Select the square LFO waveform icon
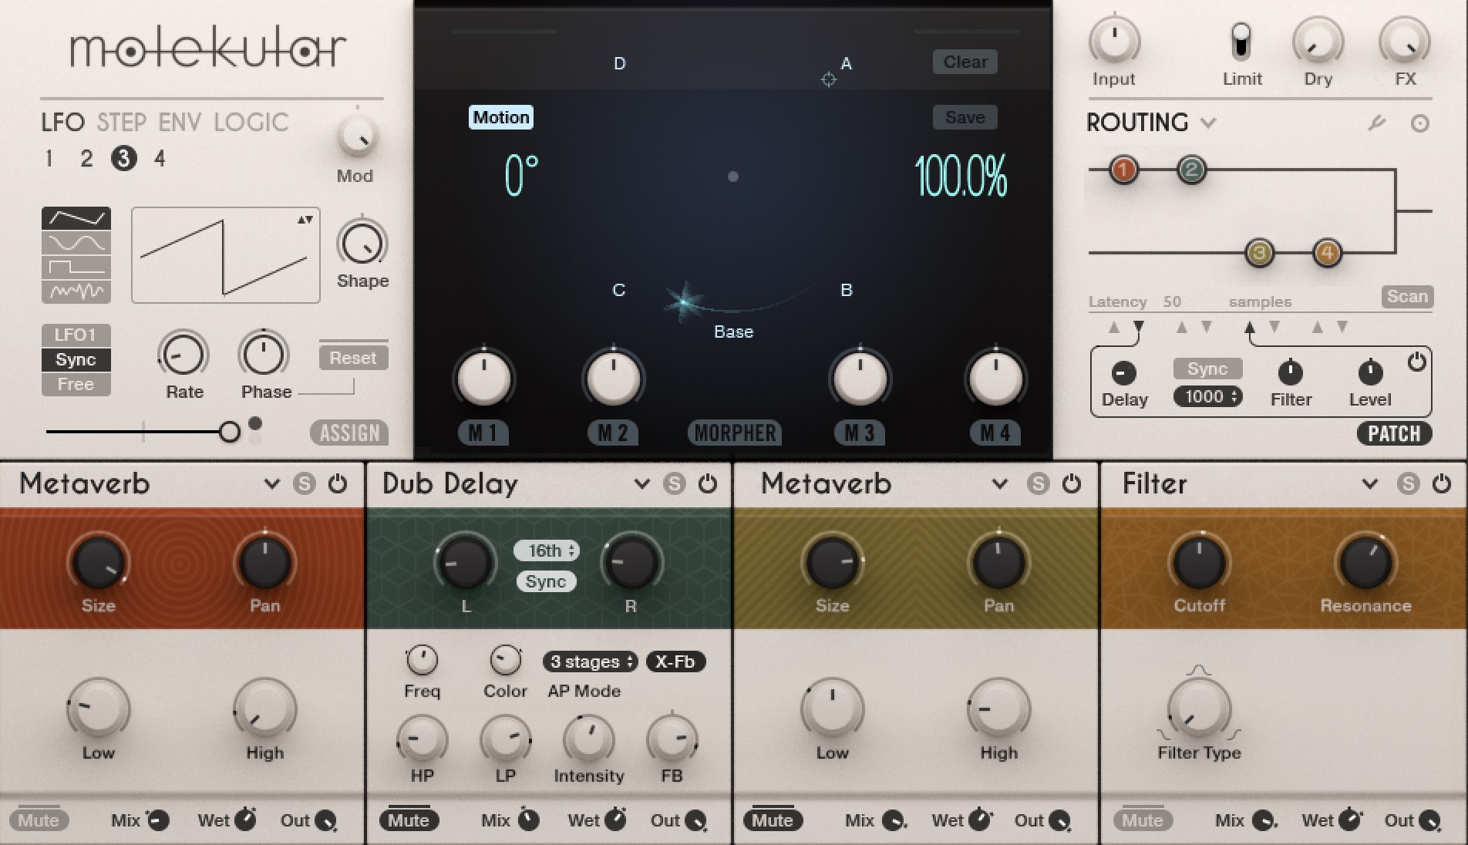The image size is (1468, 845). pyautogui.click(x=76, y=268)
